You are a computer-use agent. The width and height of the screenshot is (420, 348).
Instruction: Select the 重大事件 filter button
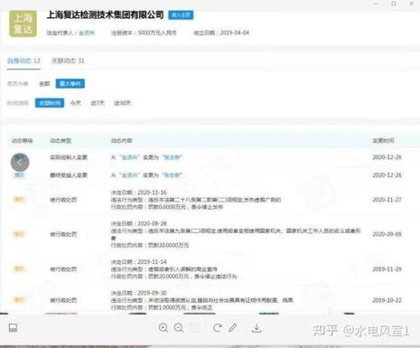(x=70, y=83)
